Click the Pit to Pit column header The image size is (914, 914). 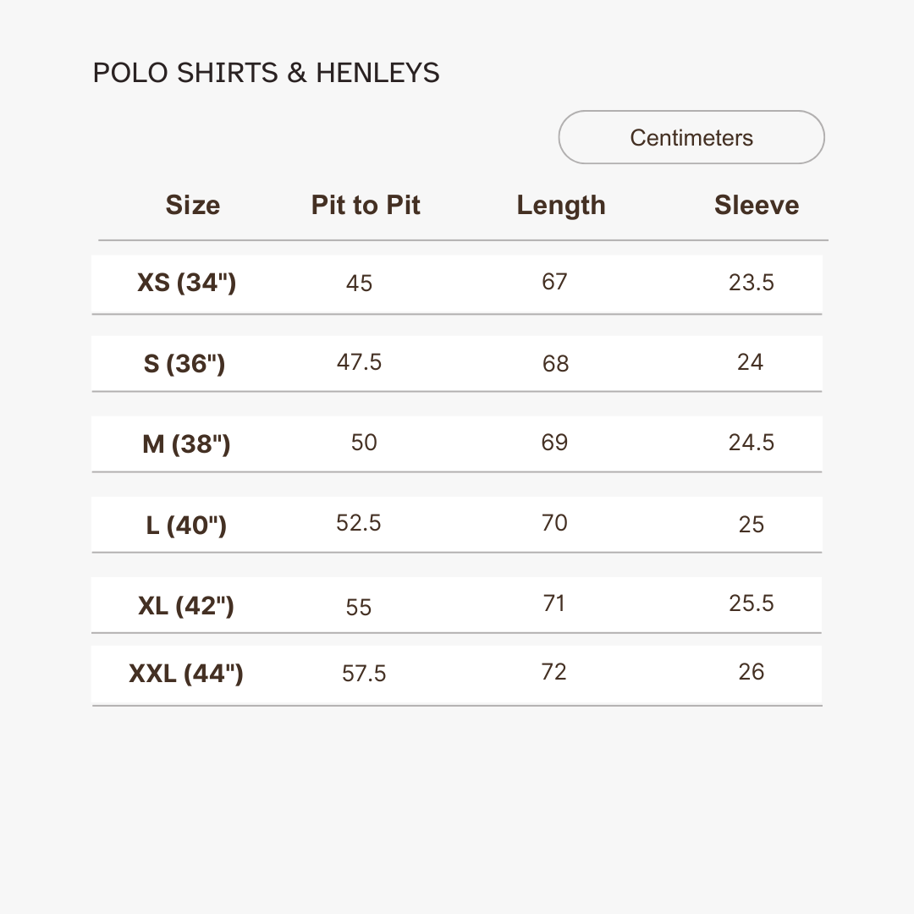click(365, 205)
